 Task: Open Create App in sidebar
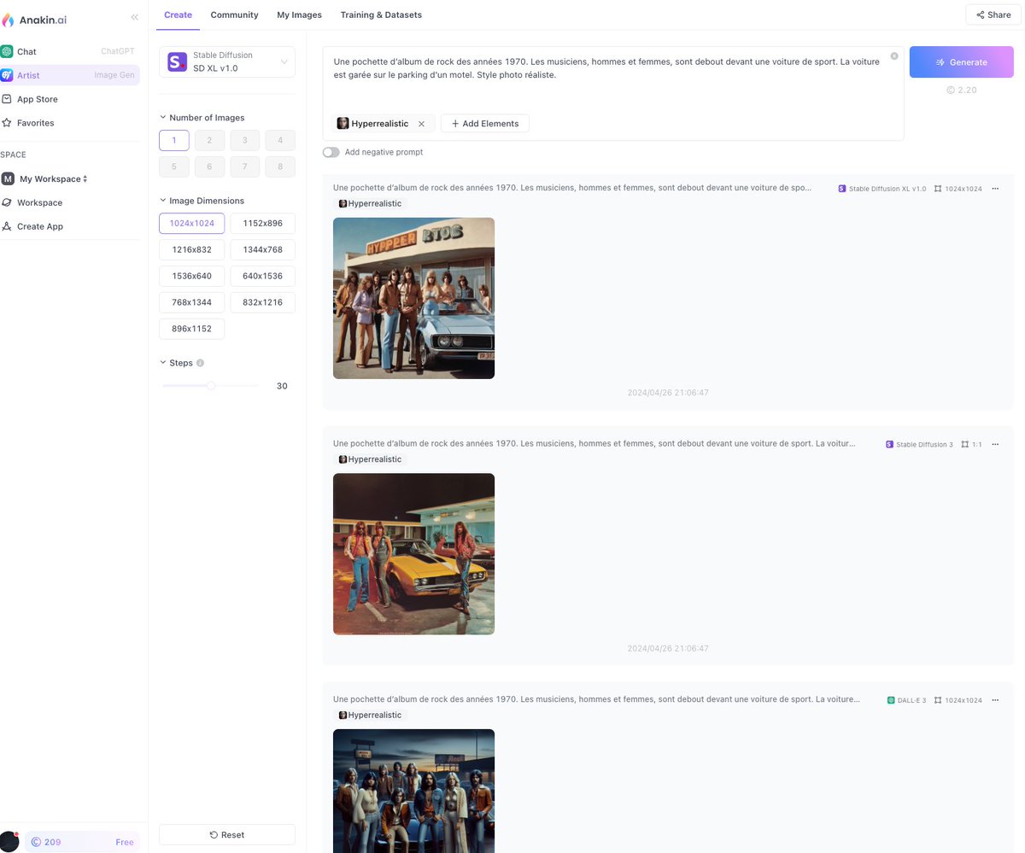[x=70, y=226]
